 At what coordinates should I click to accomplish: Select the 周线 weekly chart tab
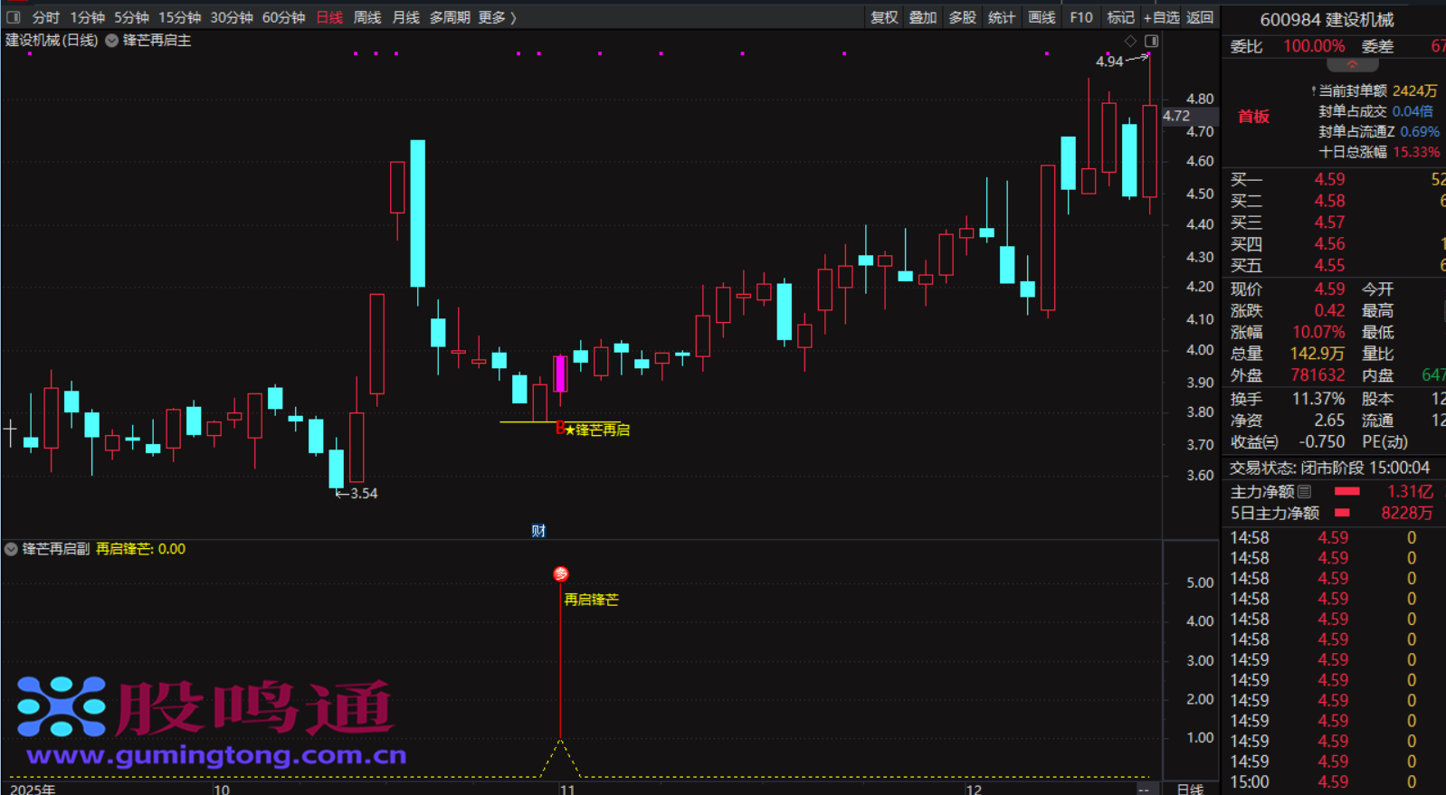(366, 17)
